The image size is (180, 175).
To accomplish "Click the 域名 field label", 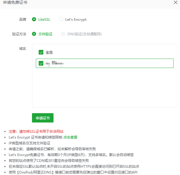I will tap(23, 49).
